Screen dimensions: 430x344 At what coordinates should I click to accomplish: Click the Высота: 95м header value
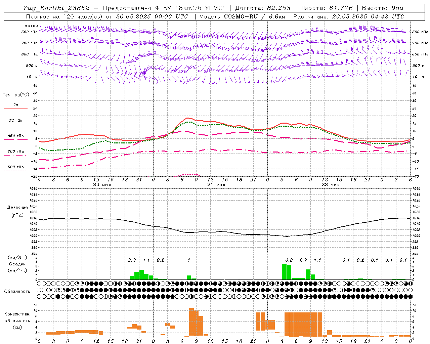383,8
